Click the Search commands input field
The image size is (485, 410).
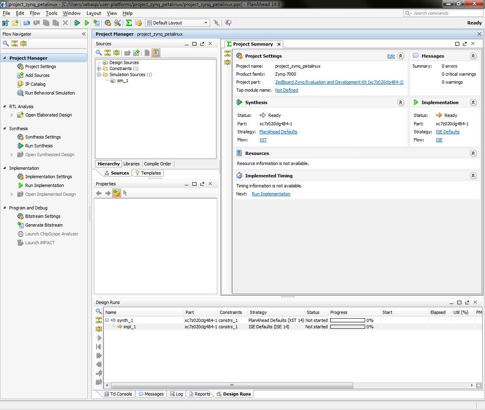point(443,13)
